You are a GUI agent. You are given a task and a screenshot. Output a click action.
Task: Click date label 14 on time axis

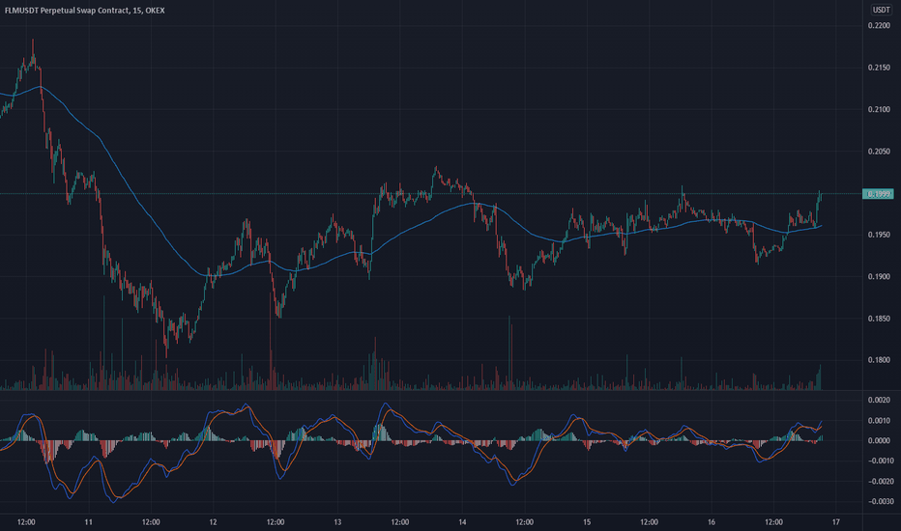click(462, 522)
